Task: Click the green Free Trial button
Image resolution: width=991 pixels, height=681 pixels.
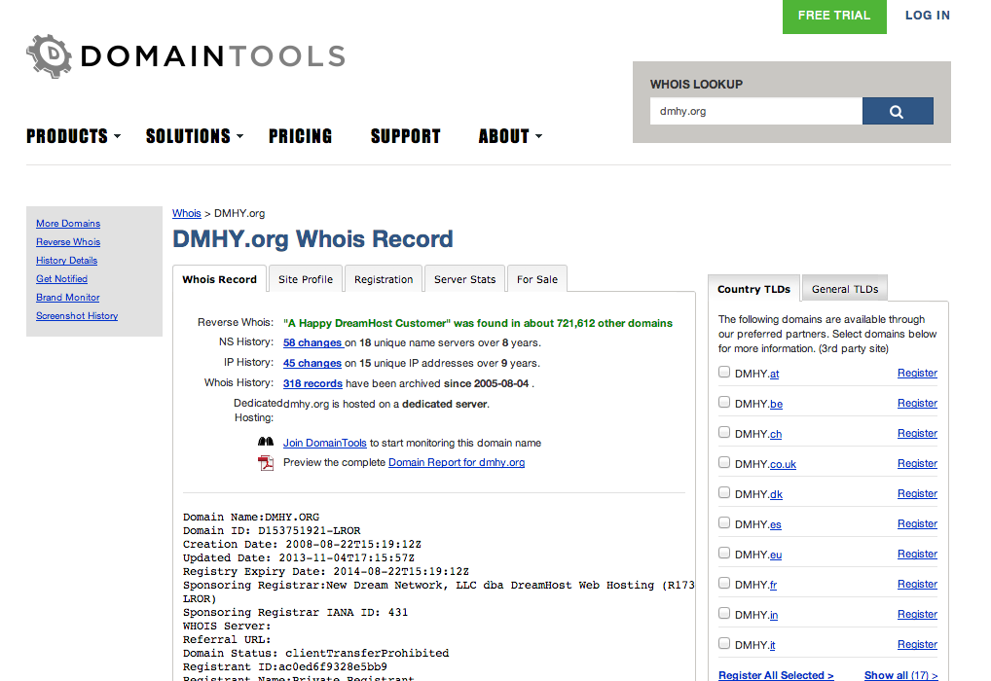Action: point(834,16)
